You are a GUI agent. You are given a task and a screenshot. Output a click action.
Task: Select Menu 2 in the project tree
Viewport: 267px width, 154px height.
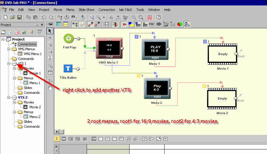click(x=35, y=117)
